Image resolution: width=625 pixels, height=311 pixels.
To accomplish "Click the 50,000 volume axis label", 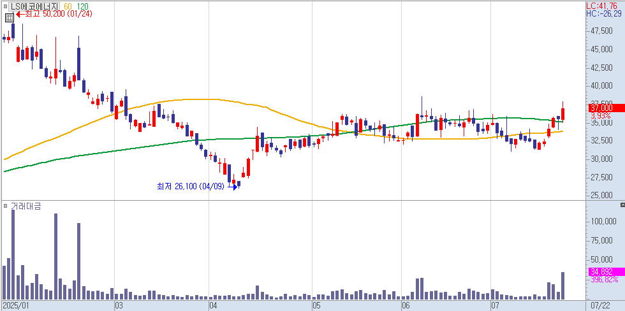I will (x=601, y=259).
